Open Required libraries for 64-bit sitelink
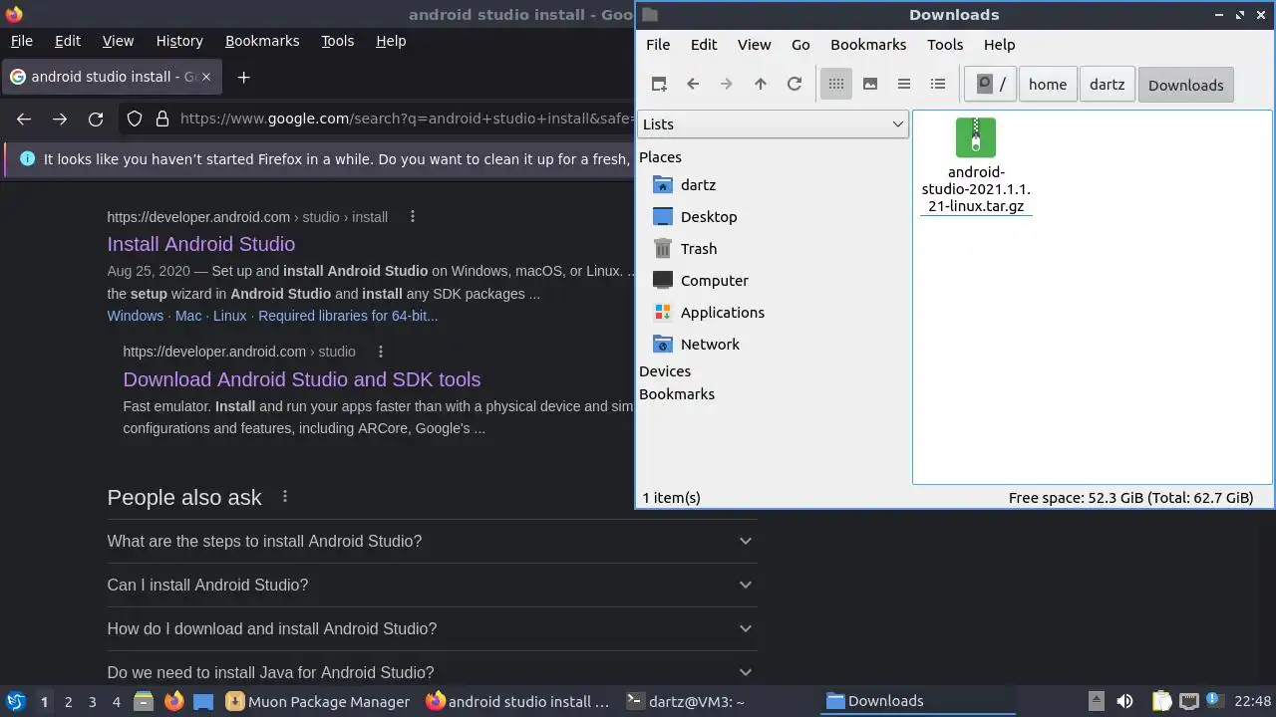The width and height of the screenshot is (1276, 717). (348, 316)
